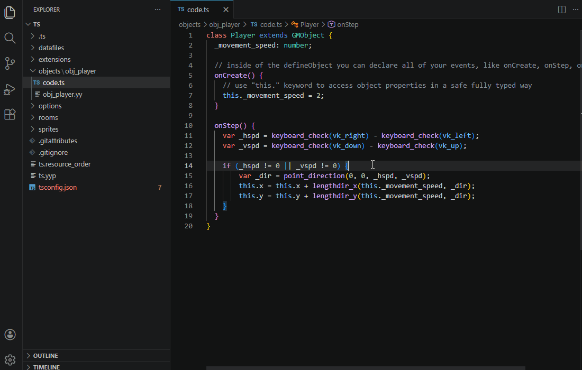Open the Accounts menu
582x370 pixels.
click(x=10, y=335)
